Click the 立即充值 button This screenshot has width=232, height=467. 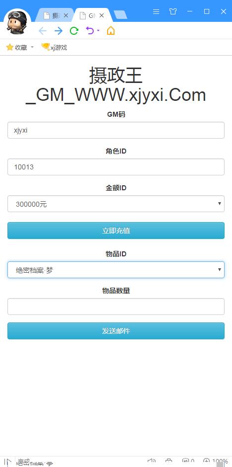(x=116, y=231)
